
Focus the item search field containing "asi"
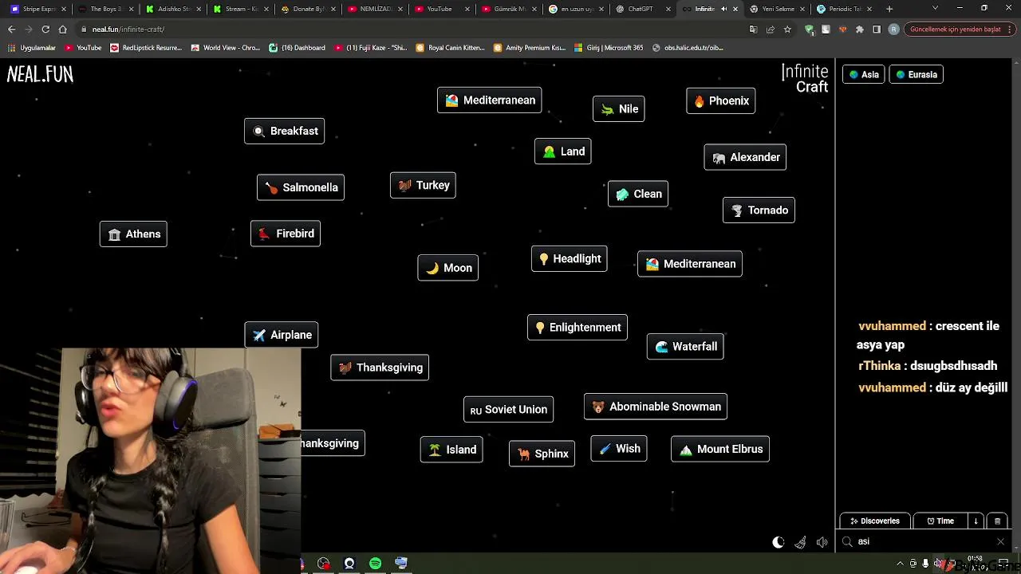point(922,541)
